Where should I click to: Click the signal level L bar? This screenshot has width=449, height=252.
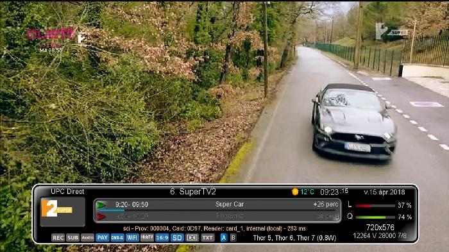[x=375, y=206]
